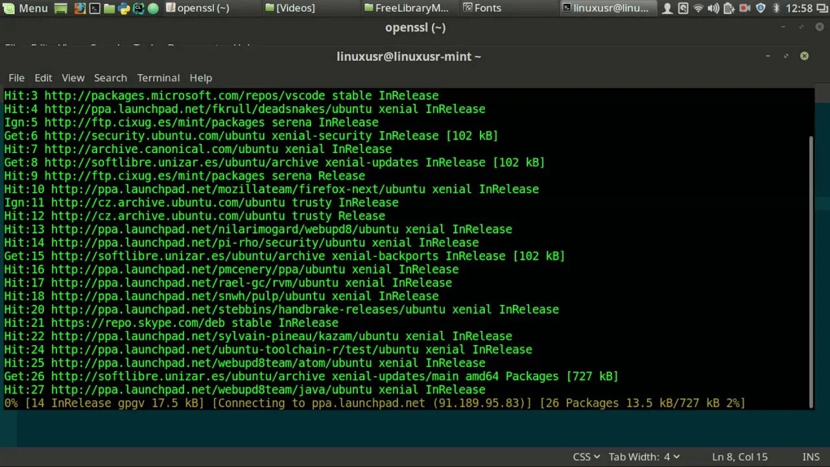Toggle the INS insert mode indicator
Screen dimensions: 830x467
(811, 457)
